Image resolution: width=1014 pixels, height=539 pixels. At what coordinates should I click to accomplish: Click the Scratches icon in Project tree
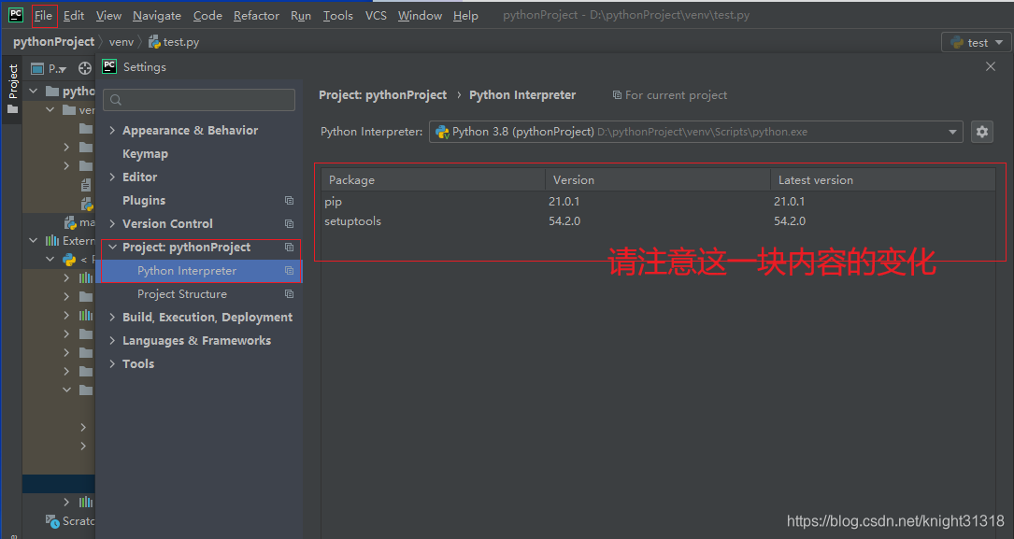tap(52, 520)
